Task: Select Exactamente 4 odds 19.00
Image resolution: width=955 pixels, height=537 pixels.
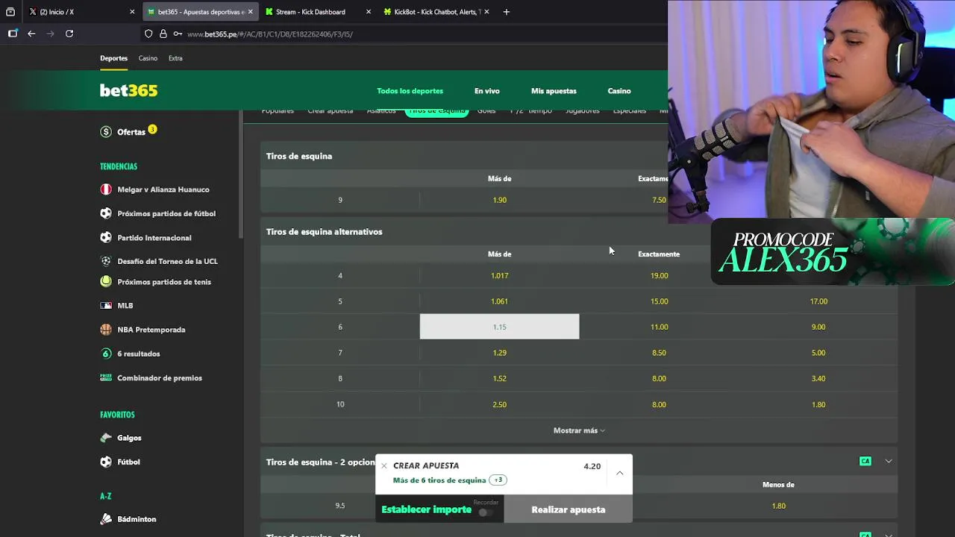Action: tap(659, 275)
